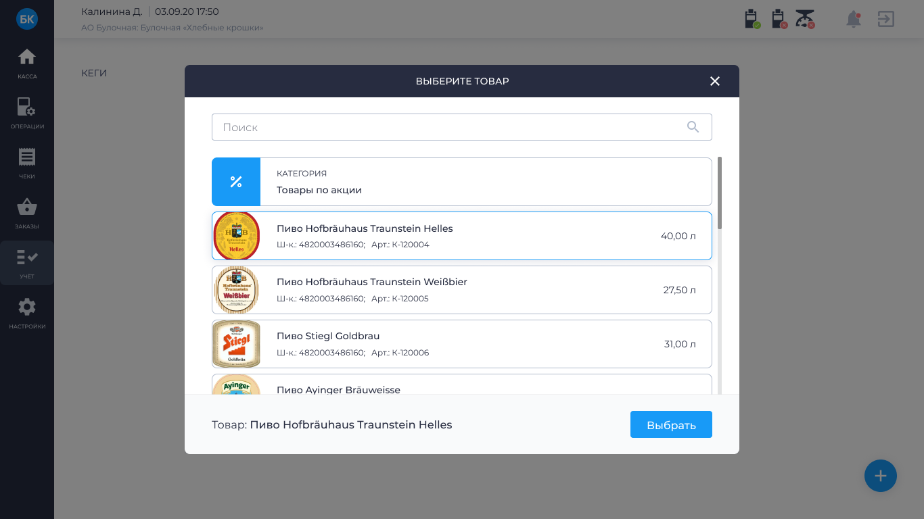
Task: Select Пиво Ayinger Bräuweisse item
Action: pos(462,384)
